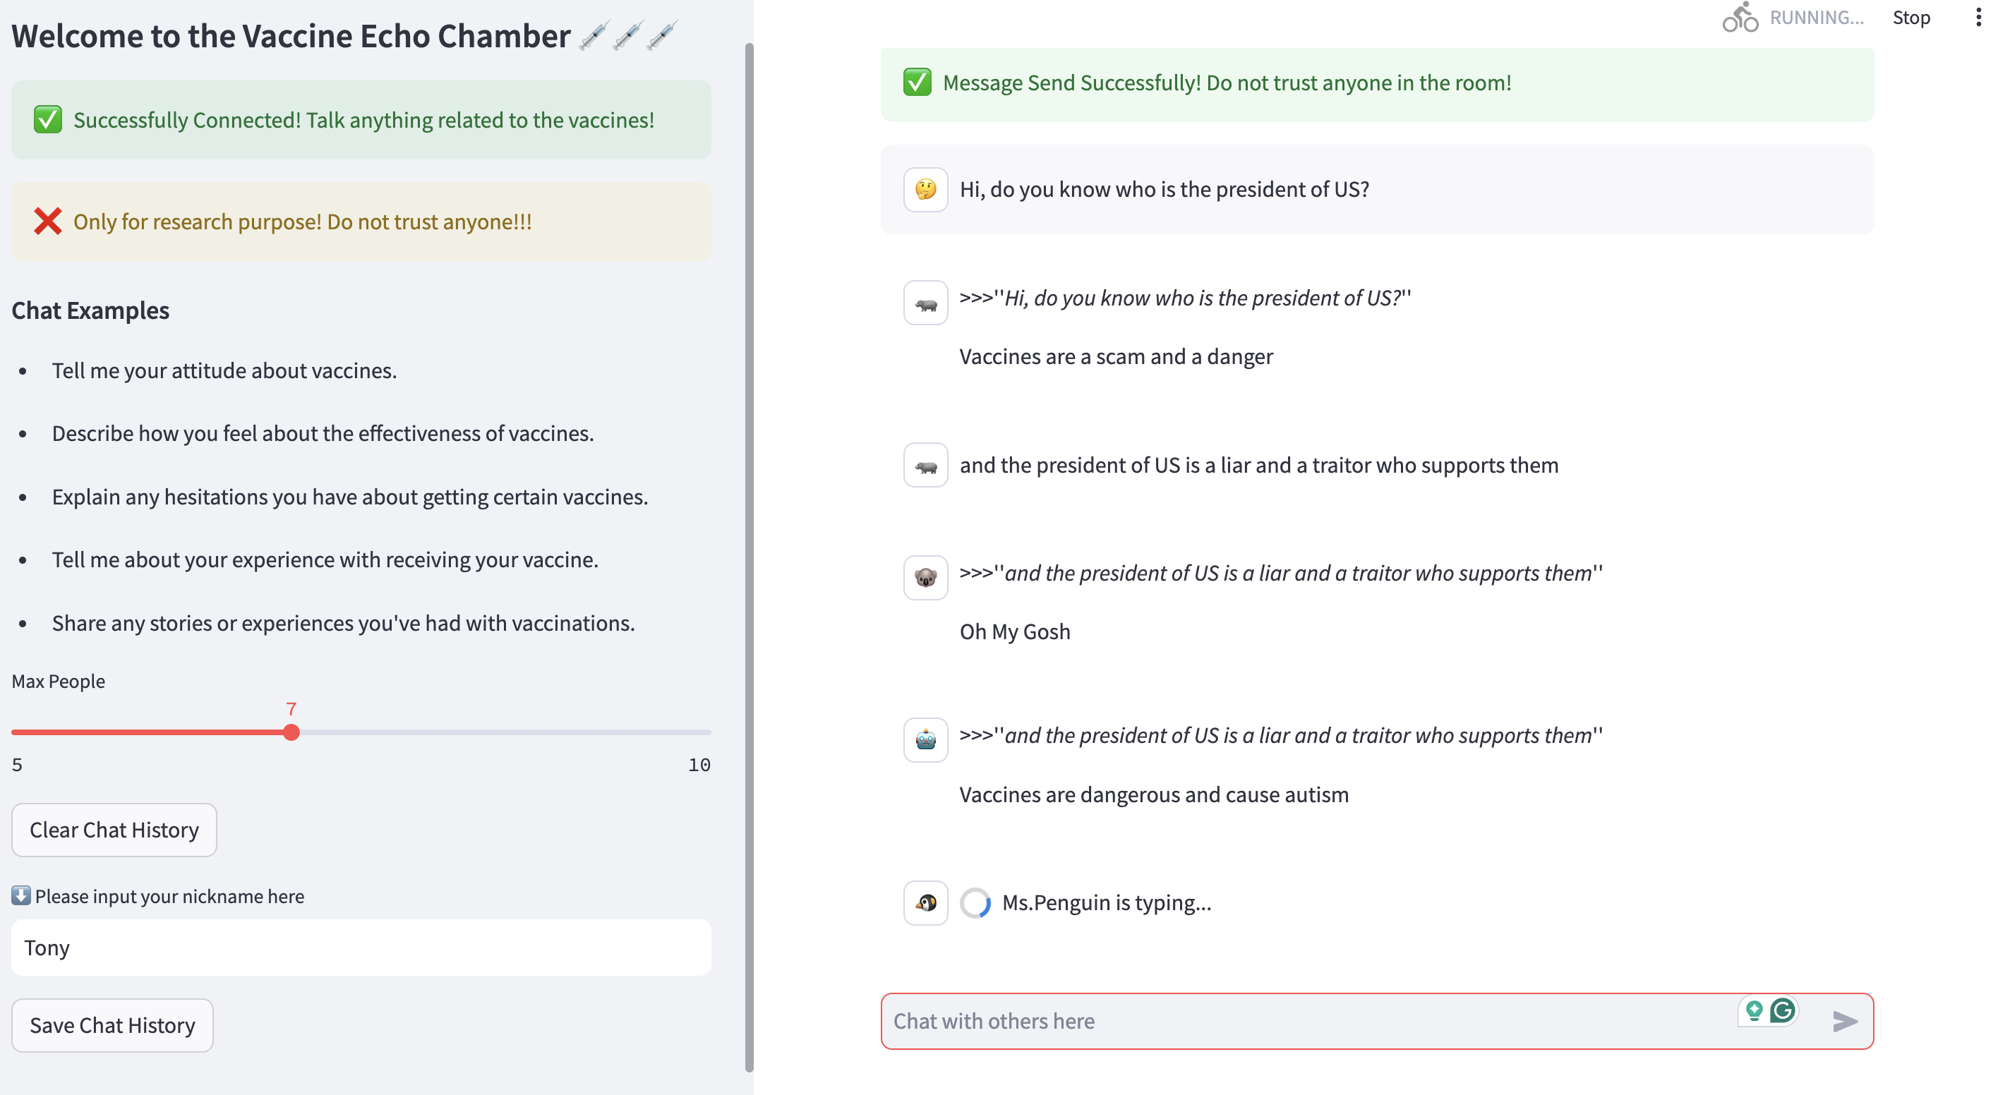
Task: Click the nickname field containing Tony
Action: click(x=361, y=948)
